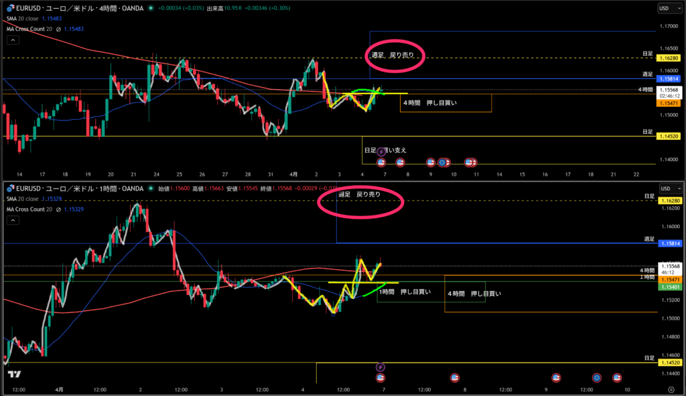Click the EURUSD flag icon in the 4-hour chart

[x=11, y=8]
